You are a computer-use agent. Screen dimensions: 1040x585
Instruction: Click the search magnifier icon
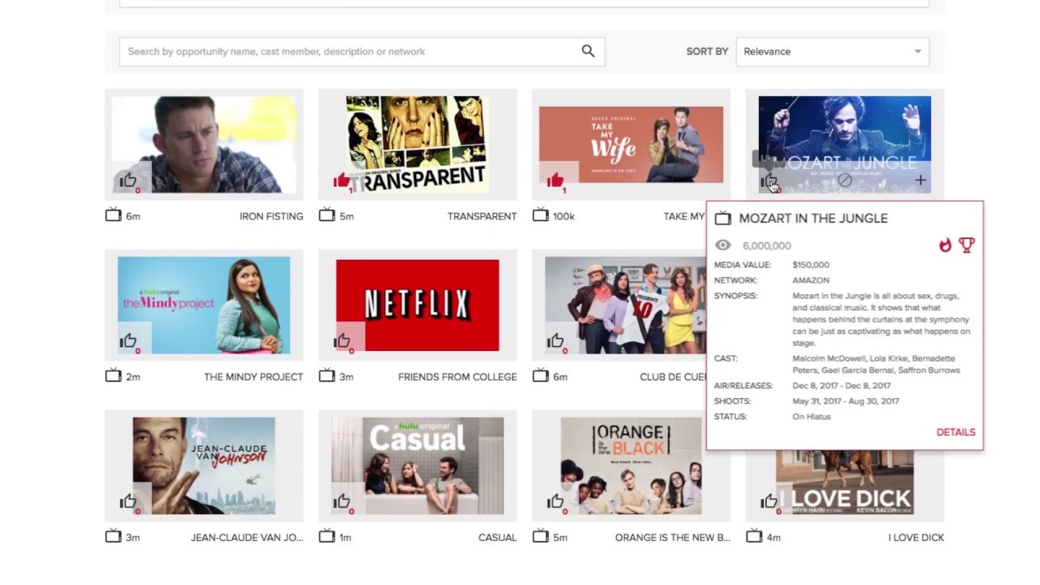click(588, 51)
